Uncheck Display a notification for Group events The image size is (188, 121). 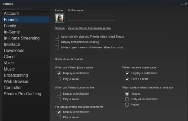(59, 112)
